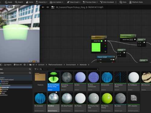This screenshot has width=151, height=113.
Task: Click PlatformerContent in the breadcrumb path
Action: click(55, 65)
